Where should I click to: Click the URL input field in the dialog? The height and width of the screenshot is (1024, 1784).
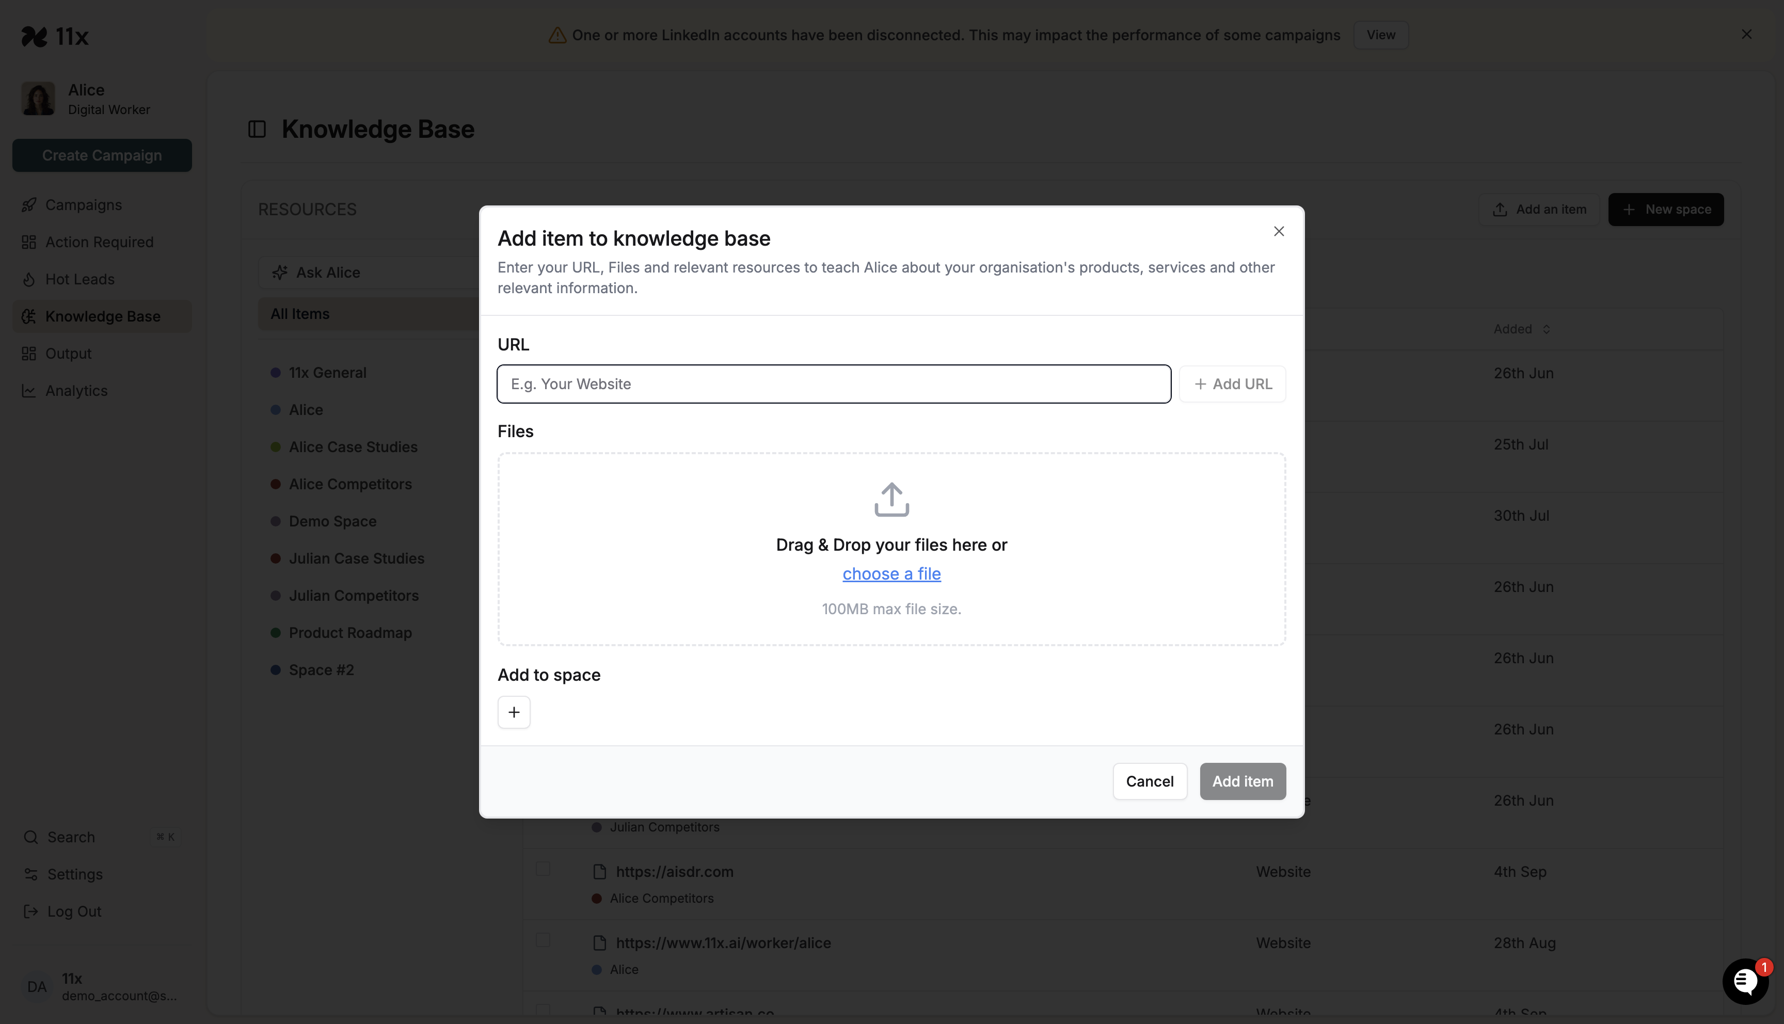(833, 384)
